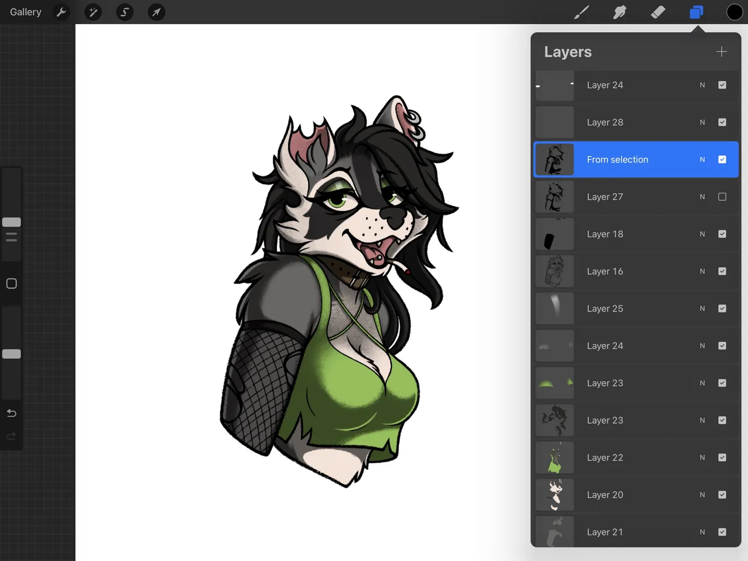Close the Layers panel via layers icon
Image resolution: width=748 pixels, height=561 pixels.
[x=696, y=12]
